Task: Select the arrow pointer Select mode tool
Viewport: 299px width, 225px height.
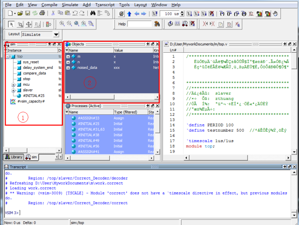Action: click(x=11, y=24)
